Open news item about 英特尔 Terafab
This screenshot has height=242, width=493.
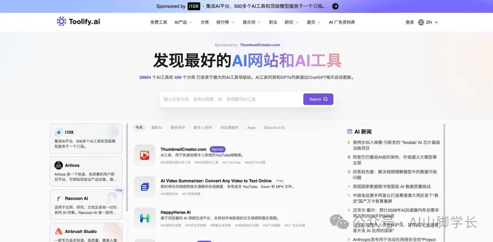click(396, 145)
